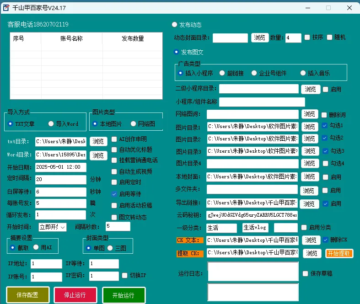Select 导入Word import method

(51, 124)
